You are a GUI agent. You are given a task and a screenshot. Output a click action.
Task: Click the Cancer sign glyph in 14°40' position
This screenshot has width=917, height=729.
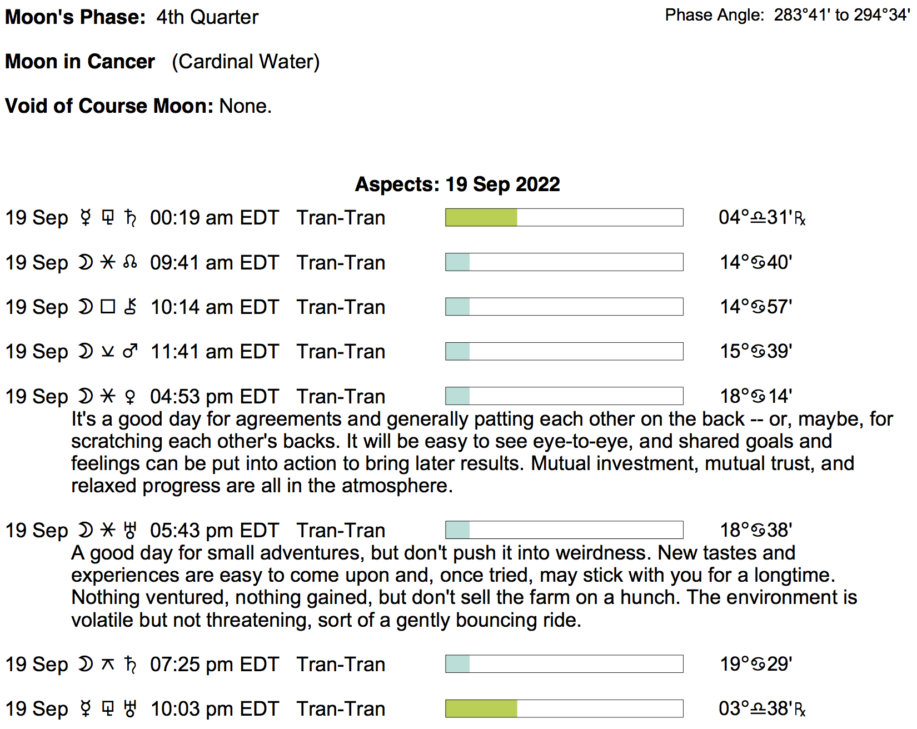(x=759, y=262)
